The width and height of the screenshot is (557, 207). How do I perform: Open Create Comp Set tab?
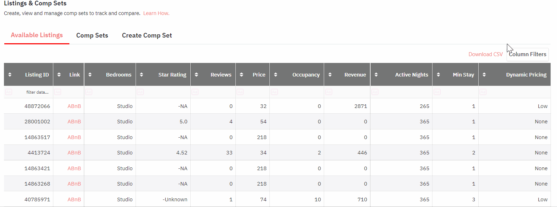click(147, 35)
